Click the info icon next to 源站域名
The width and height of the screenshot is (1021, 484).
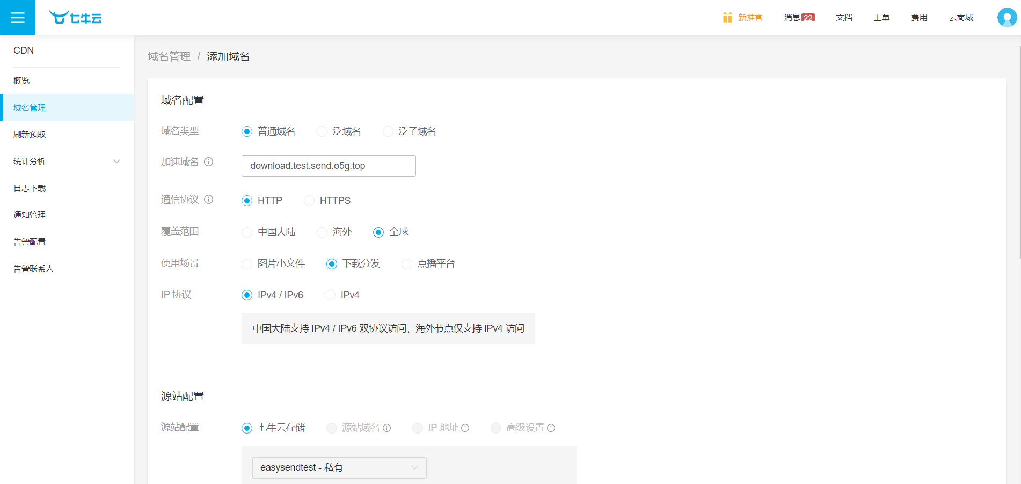pyautogui.click(x=386, y=428)
